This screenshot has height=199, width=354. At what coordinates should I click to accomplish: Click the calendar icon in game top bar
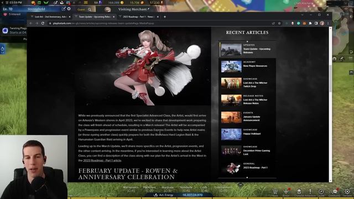[x=39, y=3]
